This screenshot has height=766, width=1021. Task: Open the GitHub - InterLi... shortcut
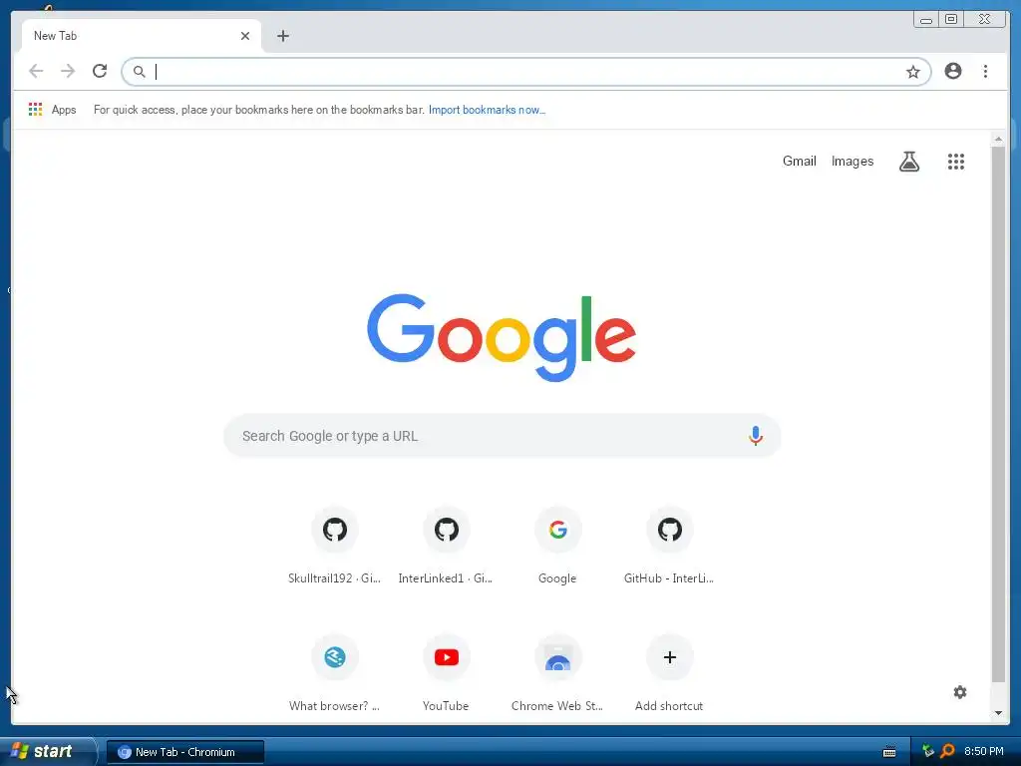(669, 546)
